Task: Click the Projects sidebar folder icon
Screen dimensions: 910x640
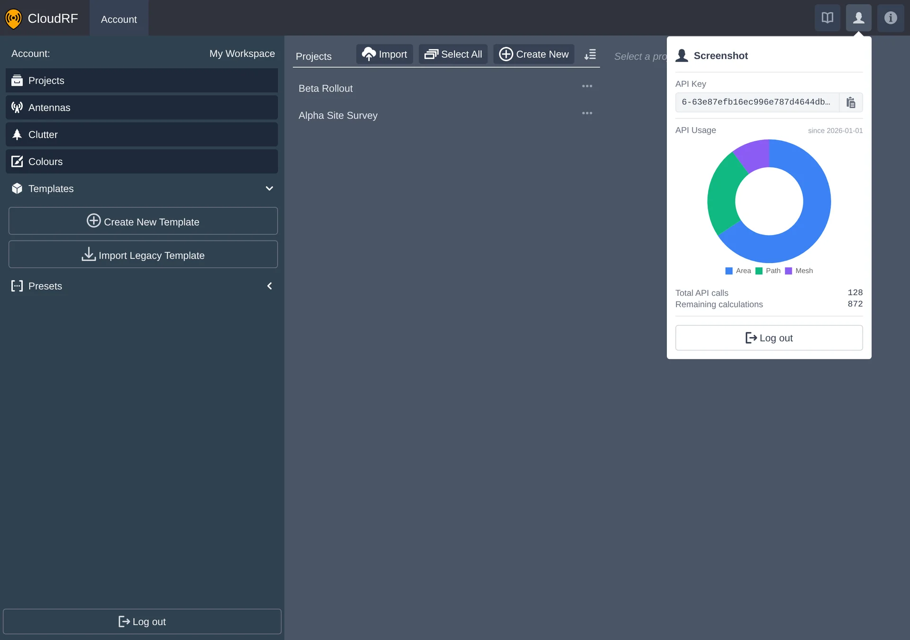Action: 17,80
